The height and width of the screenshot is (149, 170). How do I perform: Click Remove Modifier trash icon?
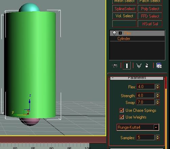coord(147,66)
